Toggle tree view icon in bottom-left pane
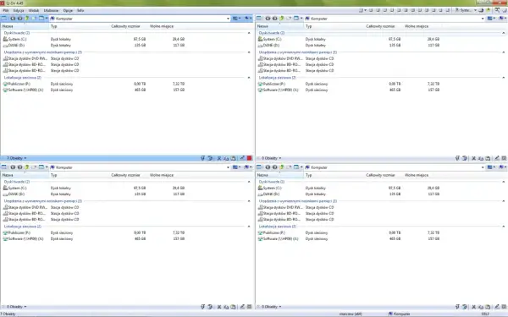The height and width of the screenshot is (317, 508). [4, 167]
